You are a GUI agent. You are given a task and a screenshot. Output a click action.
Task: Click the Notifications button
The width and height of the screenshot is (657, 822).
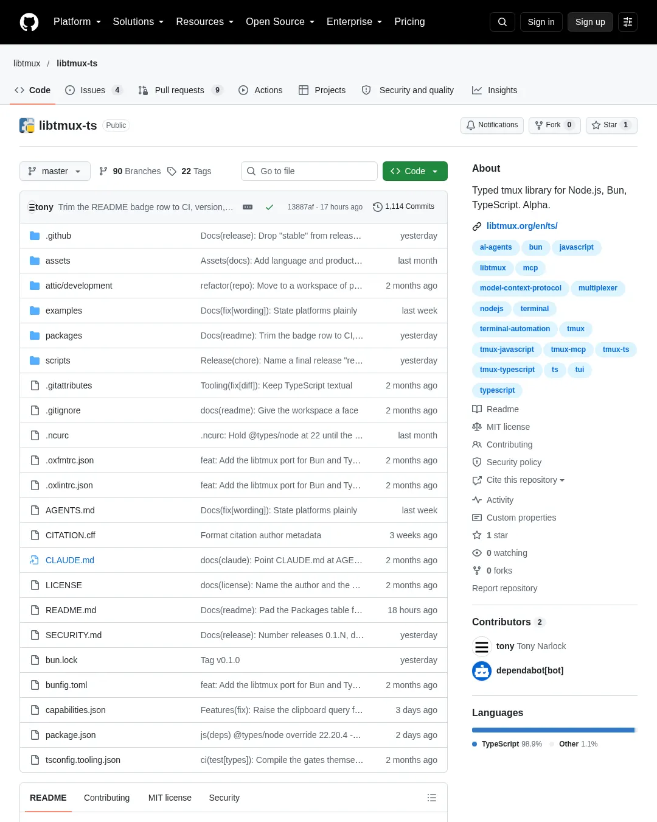492,125
